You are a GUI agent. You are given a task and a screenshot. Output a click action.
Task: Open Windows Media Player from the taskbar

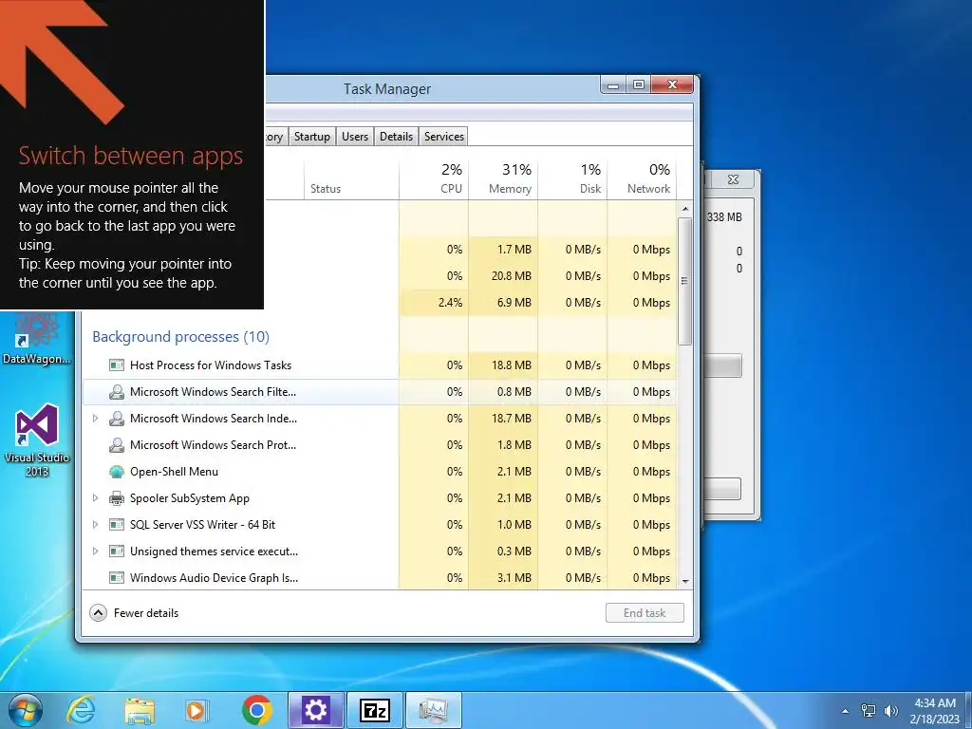196,710
